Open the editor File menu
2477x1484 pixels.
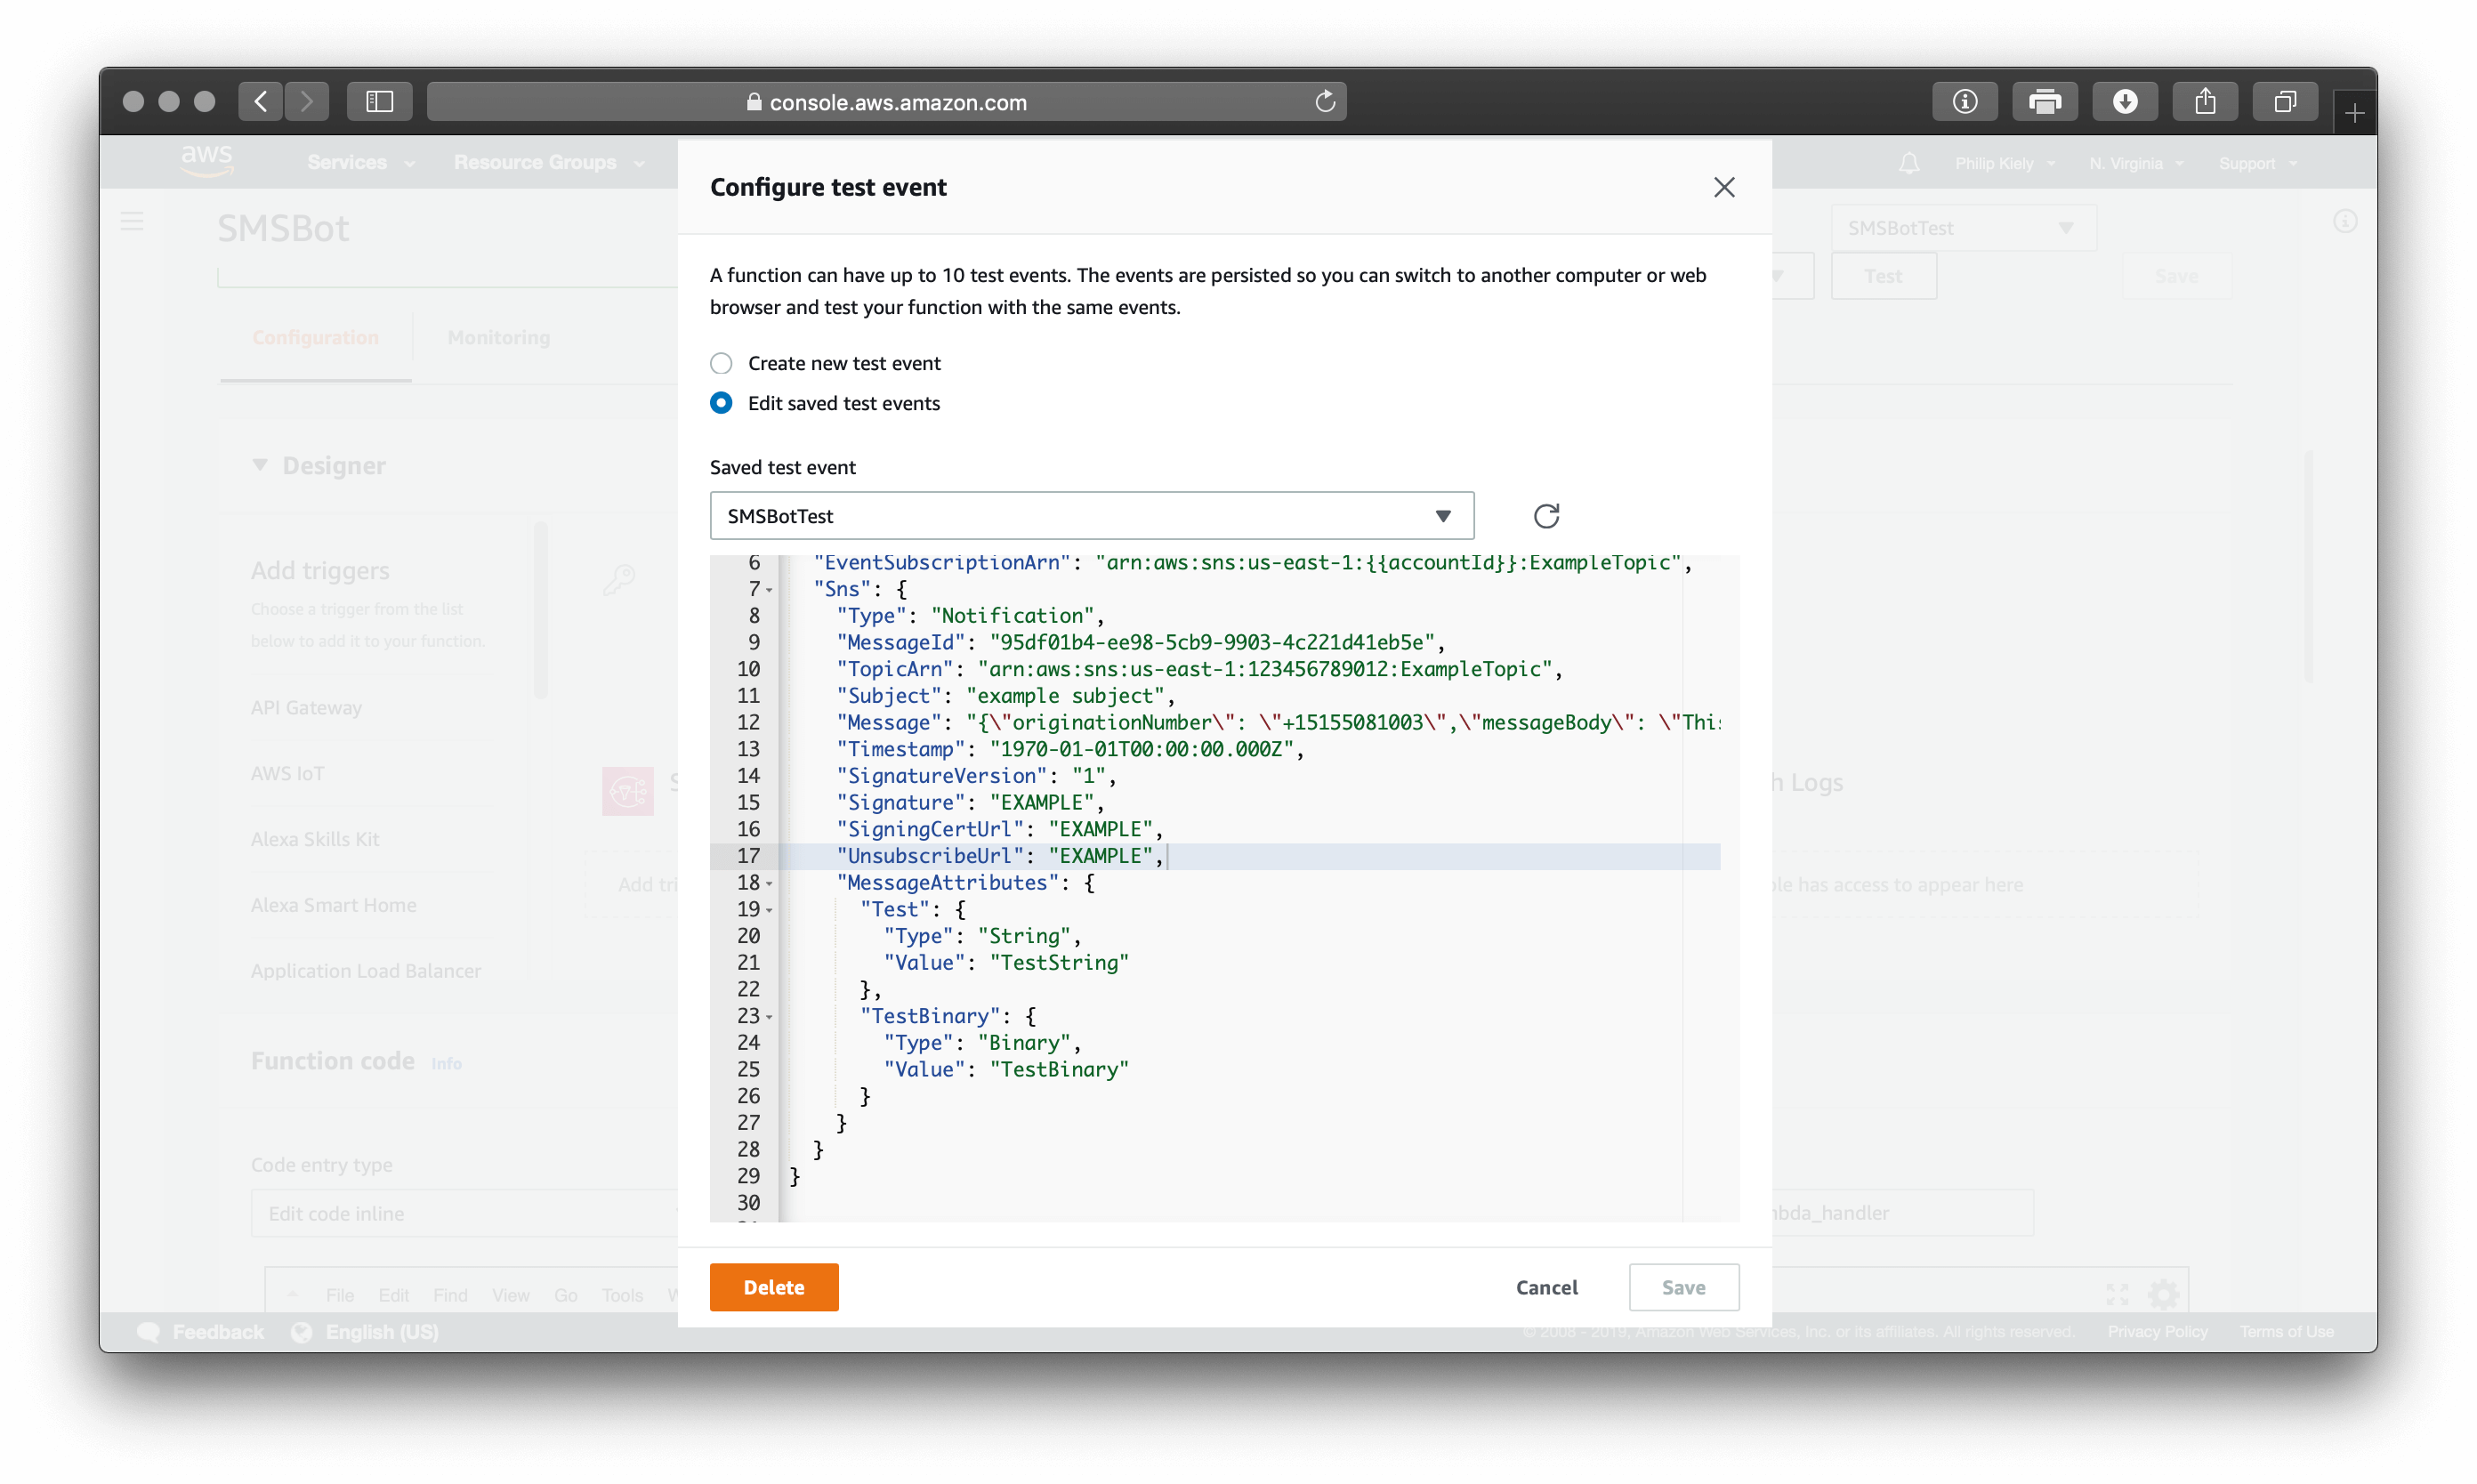coord(340,1295)
